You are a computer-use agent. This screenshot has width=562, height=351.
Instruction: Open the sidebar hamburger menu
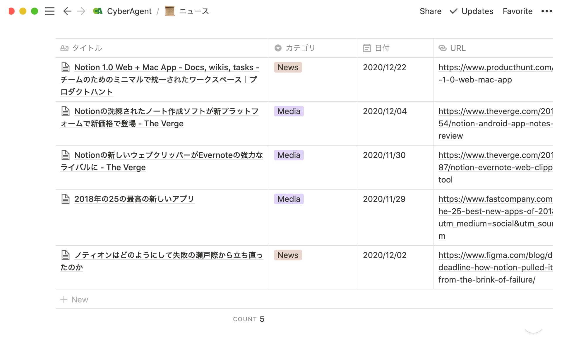click(50, 11)
